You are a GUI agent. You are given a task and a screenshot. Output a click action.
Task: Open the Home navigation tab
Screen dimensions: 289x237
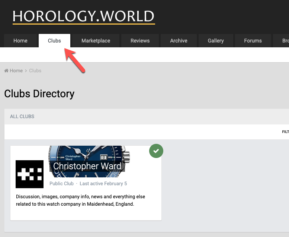[20, 41]
